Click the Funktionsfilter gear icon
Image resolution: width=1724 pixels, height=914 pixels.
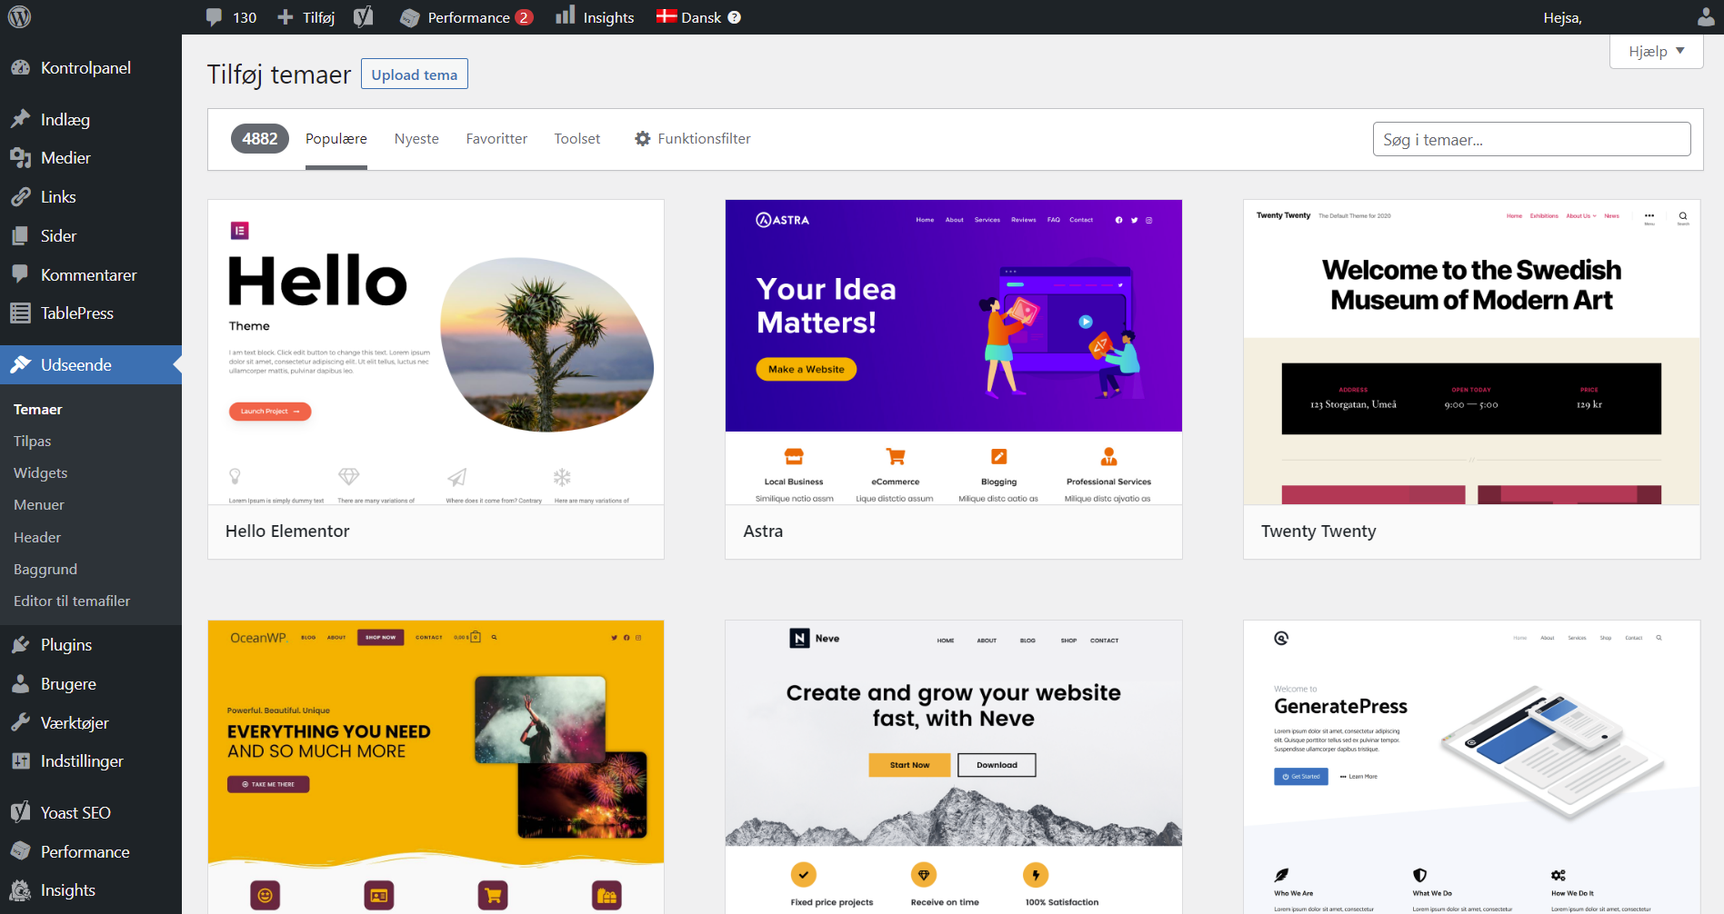pyautogui.click(x=643, y=139)
